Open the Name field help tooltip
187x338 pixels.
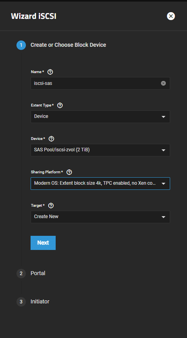coord(50,72)
